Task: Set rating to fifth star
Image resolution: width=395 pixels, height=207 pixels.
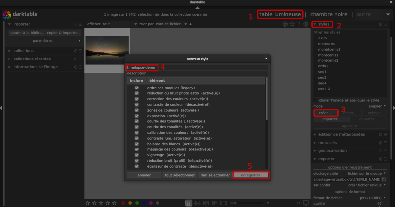Action: [114, 203]
